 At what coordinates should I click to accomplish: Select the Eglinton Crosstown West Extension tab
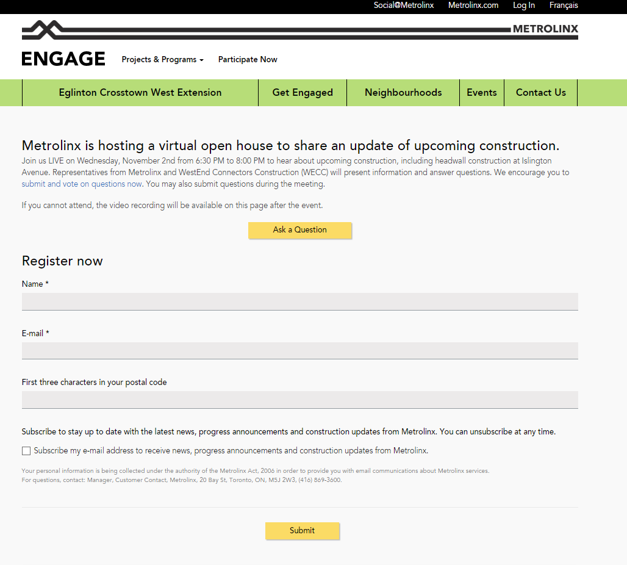[x=140, y=92]
